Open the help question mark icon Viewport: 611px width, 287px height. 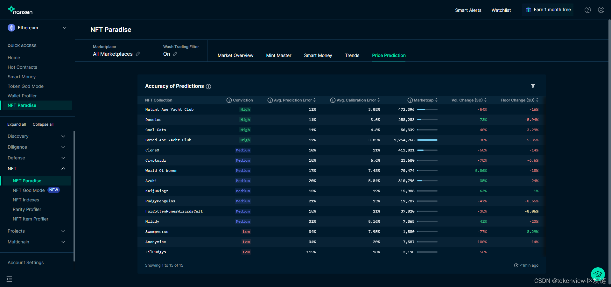click(588, 10)
